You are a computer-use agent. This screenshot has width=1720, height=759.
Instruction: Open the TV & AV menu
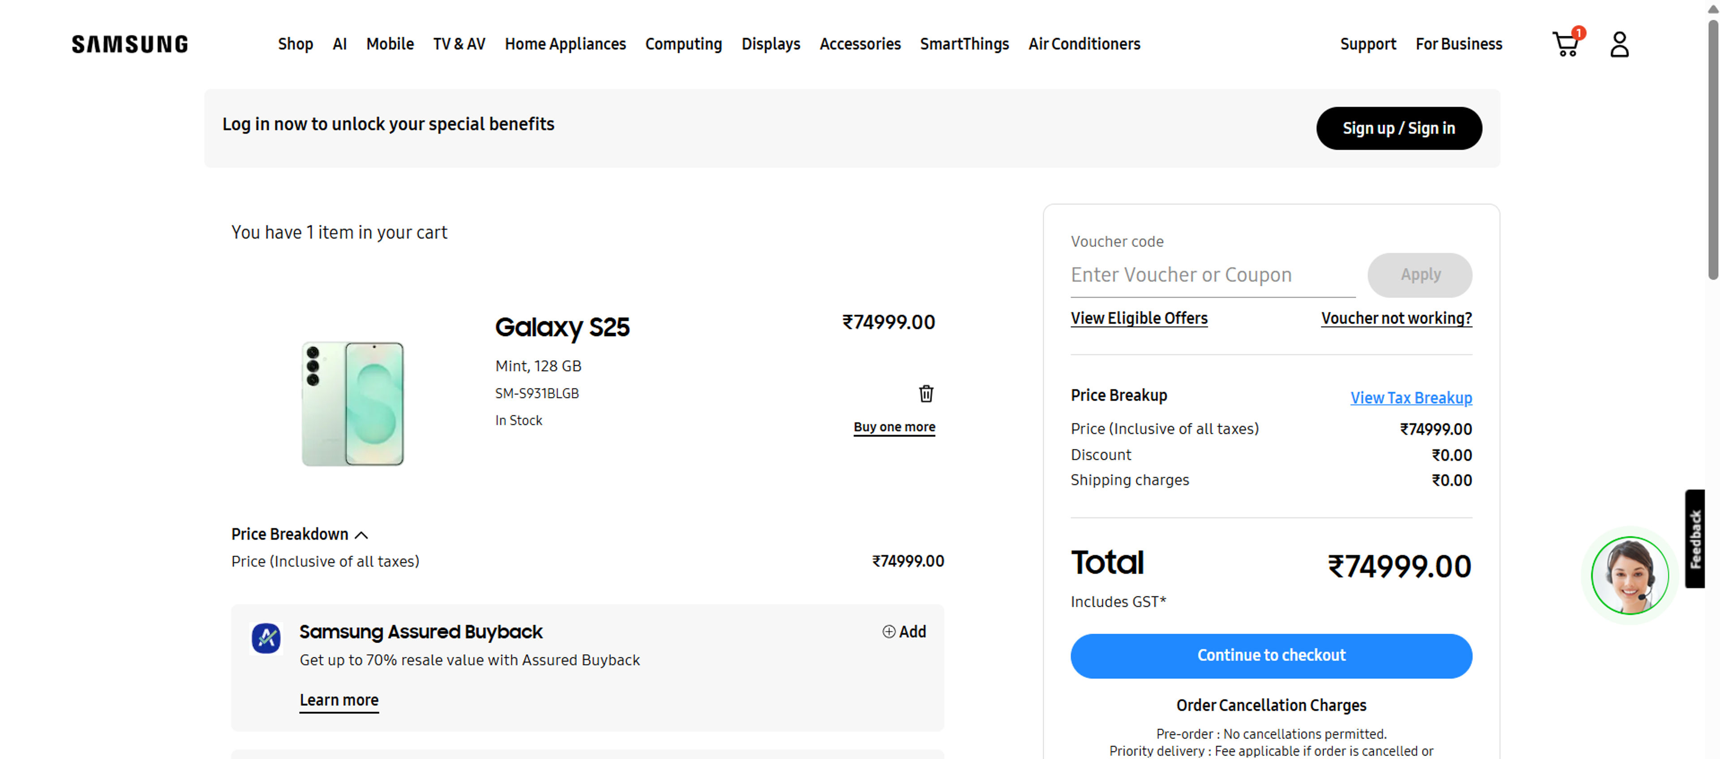pyautogui.click(x=459, y=44)
